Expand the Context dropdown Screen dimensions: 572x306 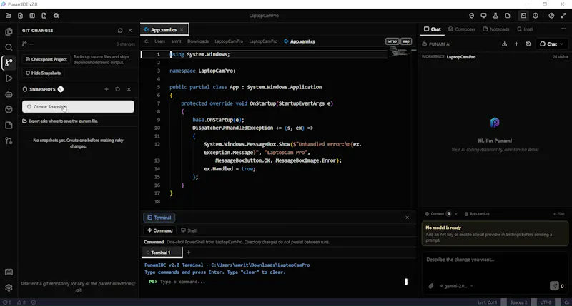441,214
